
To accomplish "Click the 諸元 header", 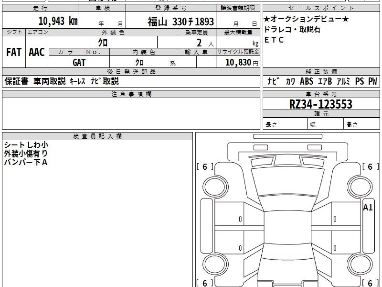I will click(322, 114).
